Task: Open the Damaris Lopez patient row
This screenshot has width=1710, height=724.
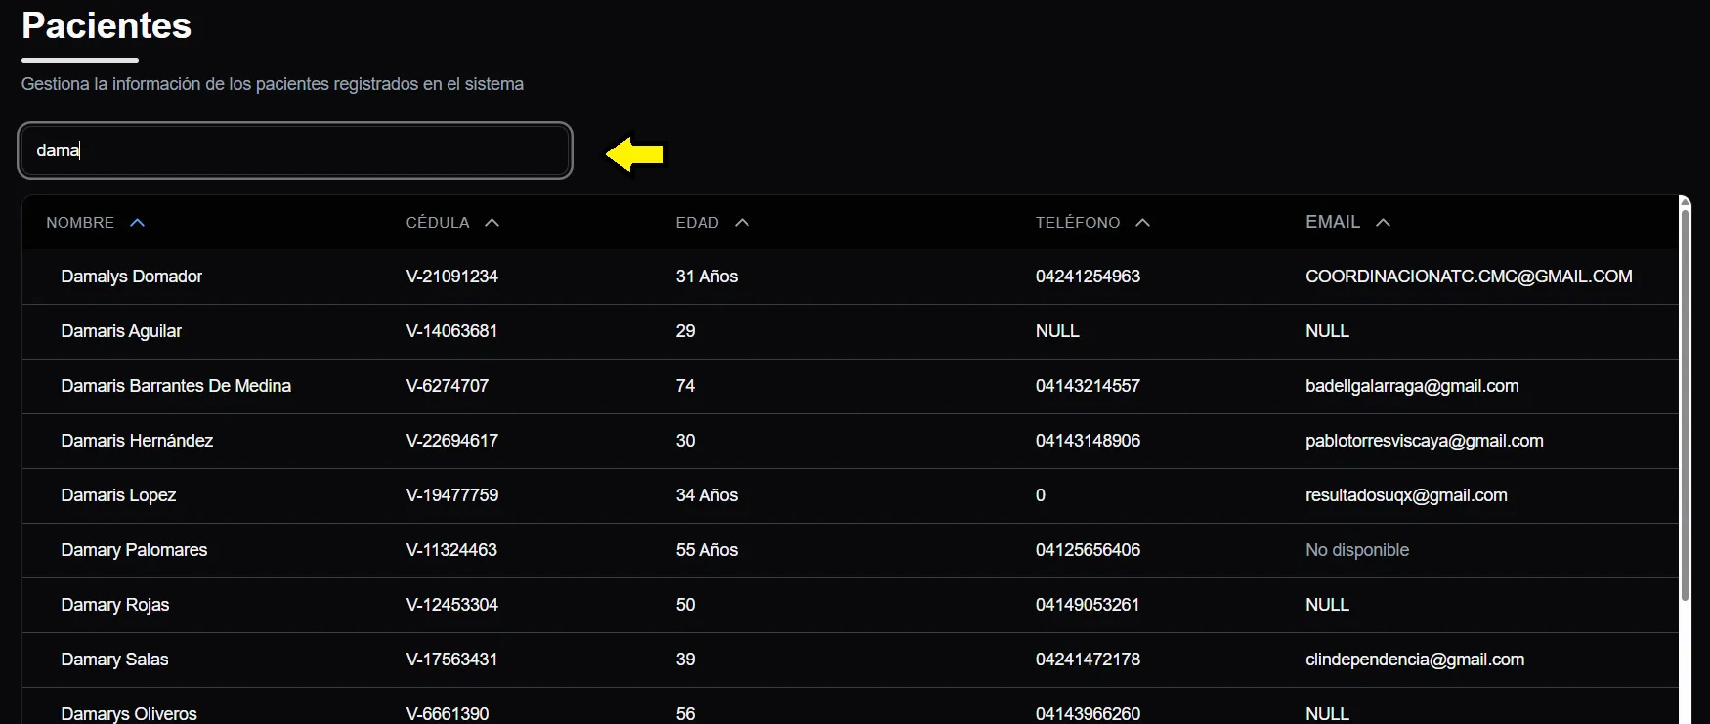Action: 118,495
